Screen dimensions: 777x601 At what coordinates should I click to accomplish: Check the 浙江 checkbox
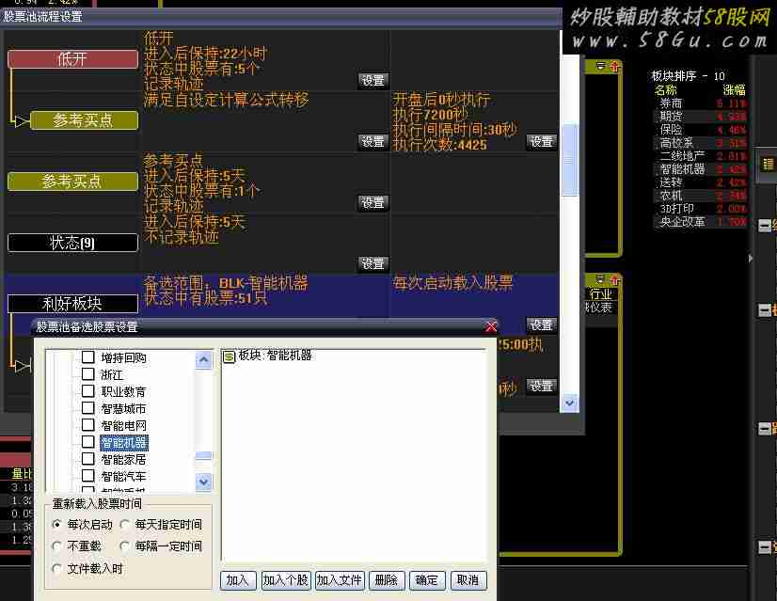pos(87,374)
